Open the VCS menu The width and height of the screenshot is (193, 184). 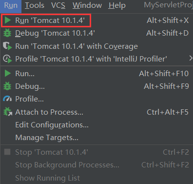[x=58, y=5]
